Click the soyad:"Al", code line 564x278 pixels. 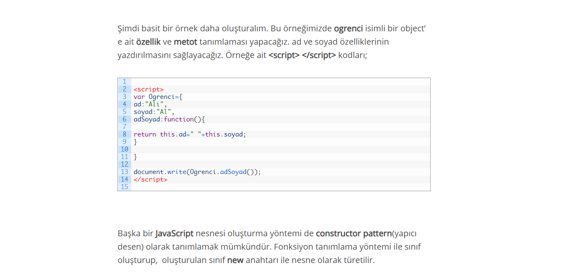tap(154, 112)
